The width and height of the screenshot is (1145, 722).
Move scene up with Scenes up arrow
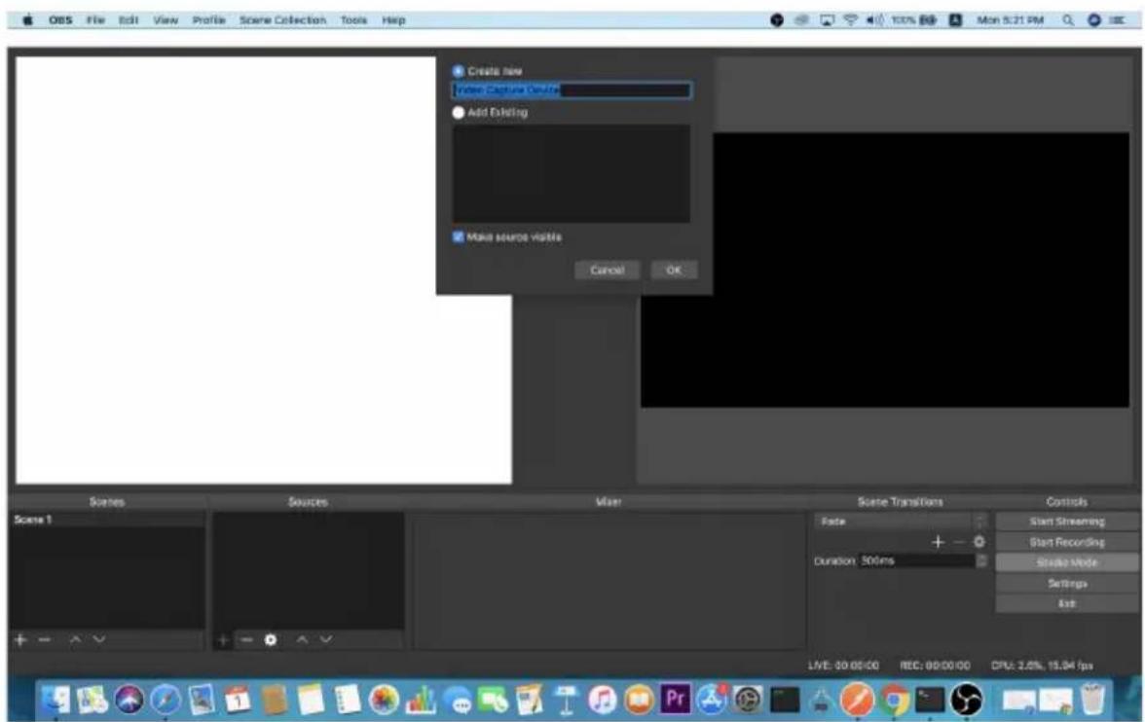[x=75, y=639]
